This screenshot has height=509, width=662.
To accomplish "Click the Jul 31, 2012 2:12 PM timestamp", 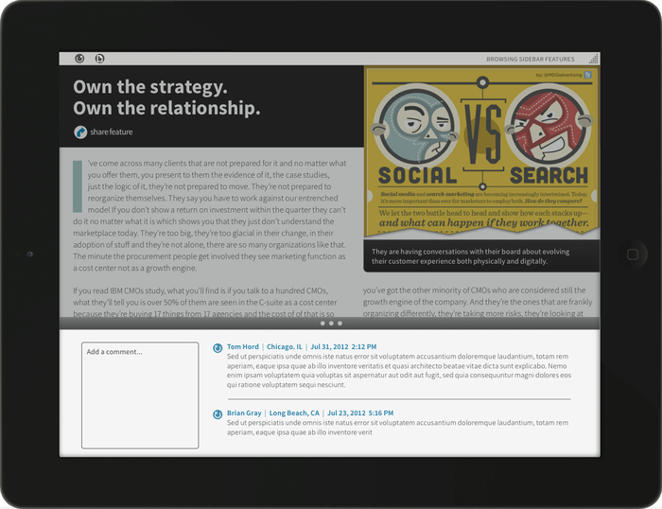I will tap(343, 347).
